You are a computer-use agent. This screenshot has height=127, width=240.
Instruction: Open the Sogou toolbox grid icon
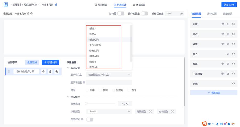(229, 124)
